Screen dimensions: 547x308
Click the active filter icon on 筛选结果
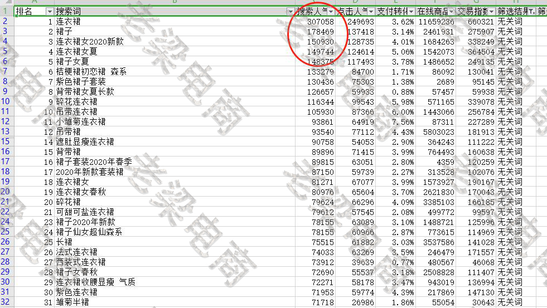(533, 12)
